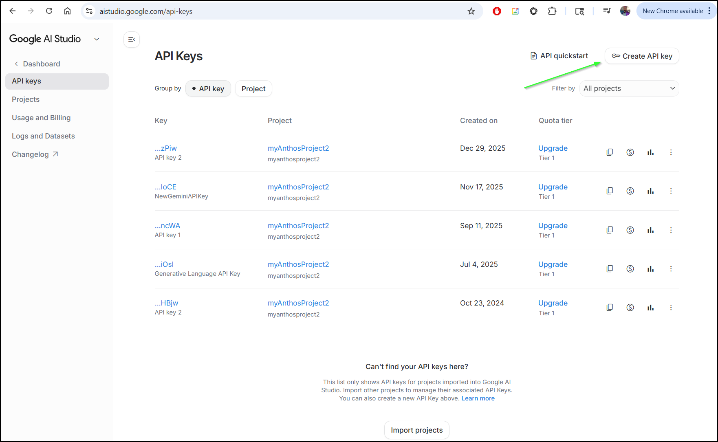The image size is (718, 442).
Task: Open more options for ...iOsl key
Action: click(x=671, y=269)
